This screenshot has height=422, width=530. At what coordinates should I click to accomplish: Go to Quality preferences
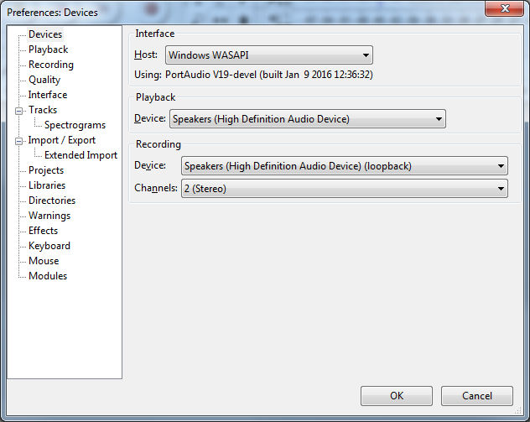[x=44, y=80]
